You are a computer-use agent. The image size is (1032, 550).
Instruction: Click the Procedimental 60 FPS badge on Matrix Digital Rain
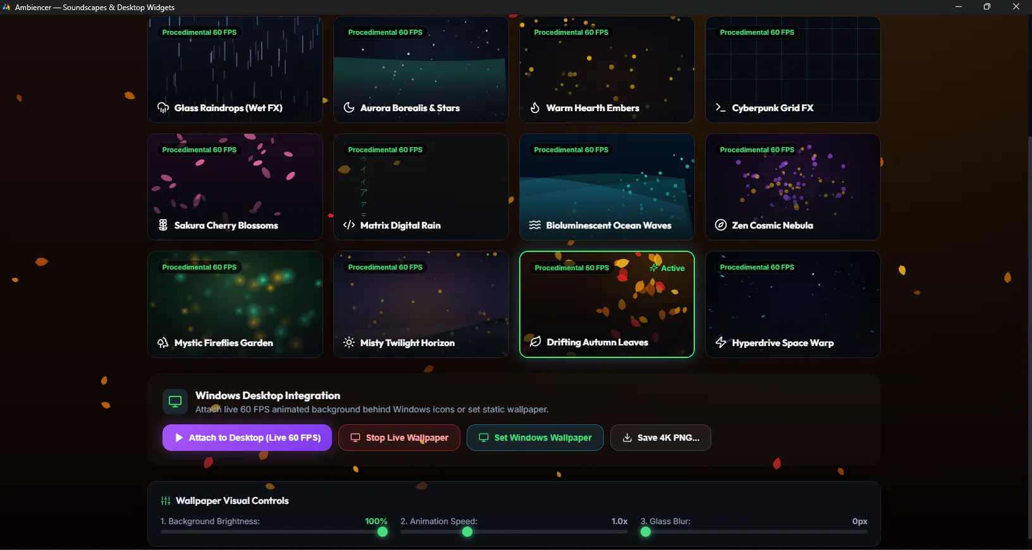tap(385, 150)
